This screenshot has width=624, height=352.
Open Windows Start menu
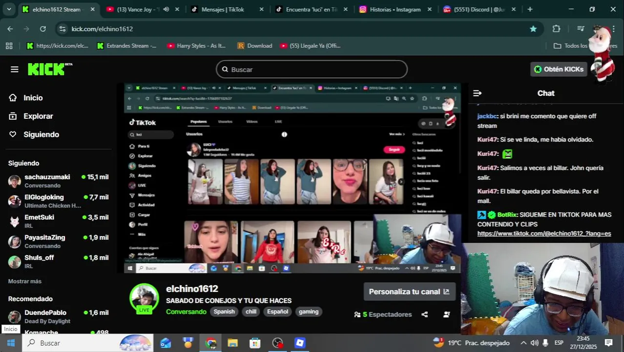click(11, 343)
